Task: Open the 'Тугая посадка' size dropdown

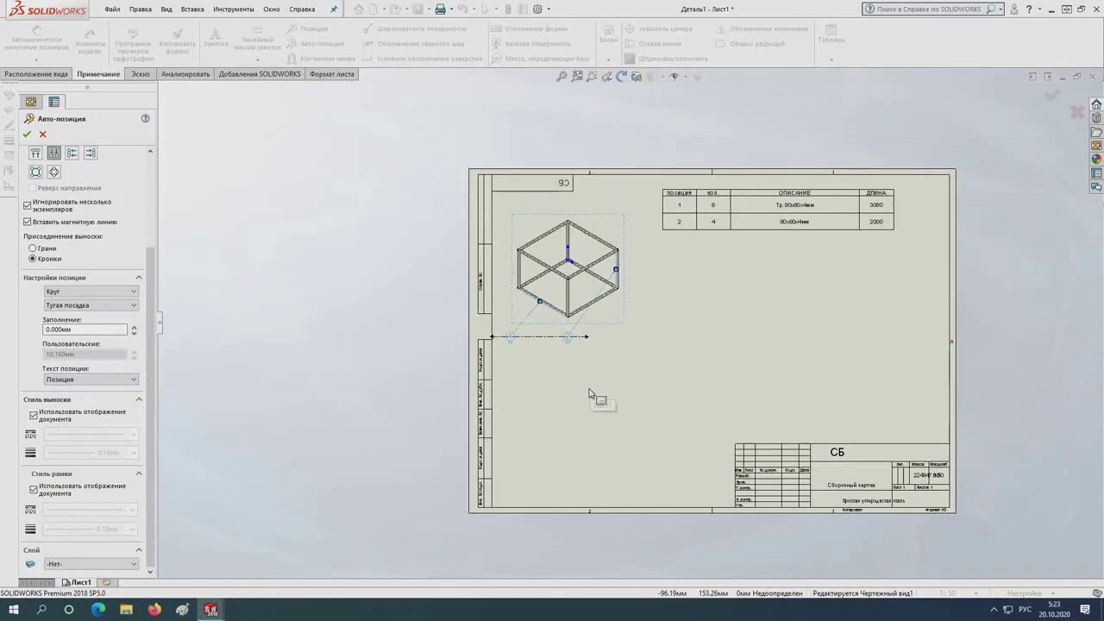Action: (x=91, y=305)
